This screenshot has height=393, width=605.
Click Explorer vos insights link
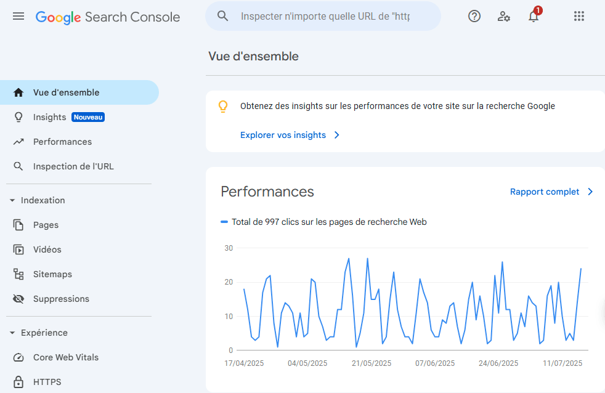click(x=283, y=135)
